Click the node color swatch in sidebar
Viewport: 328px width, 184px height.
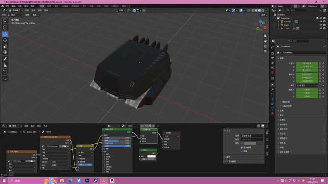(250, 143)
